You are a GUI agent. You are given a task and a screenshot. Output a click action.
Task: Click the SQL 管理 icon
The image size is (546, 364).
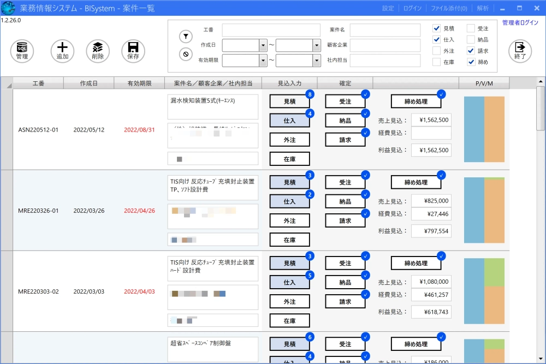click(x=22, y=51)
